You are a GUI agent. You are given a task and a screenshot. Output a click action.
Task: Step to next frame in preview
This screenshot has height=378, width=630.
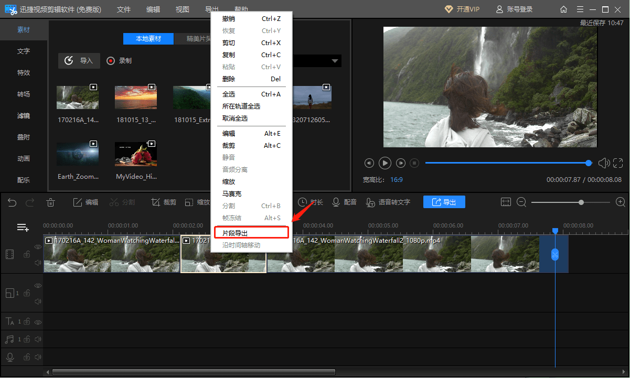coord(401,163)
